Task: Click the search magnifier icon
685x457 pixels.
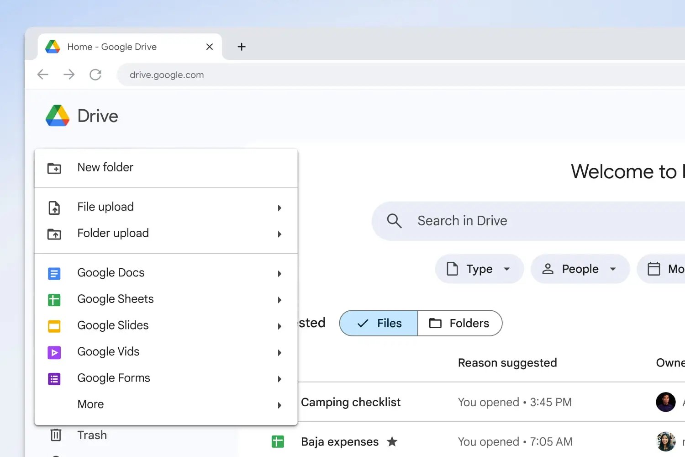Action: pyautogui.click(x=395, y=221)
